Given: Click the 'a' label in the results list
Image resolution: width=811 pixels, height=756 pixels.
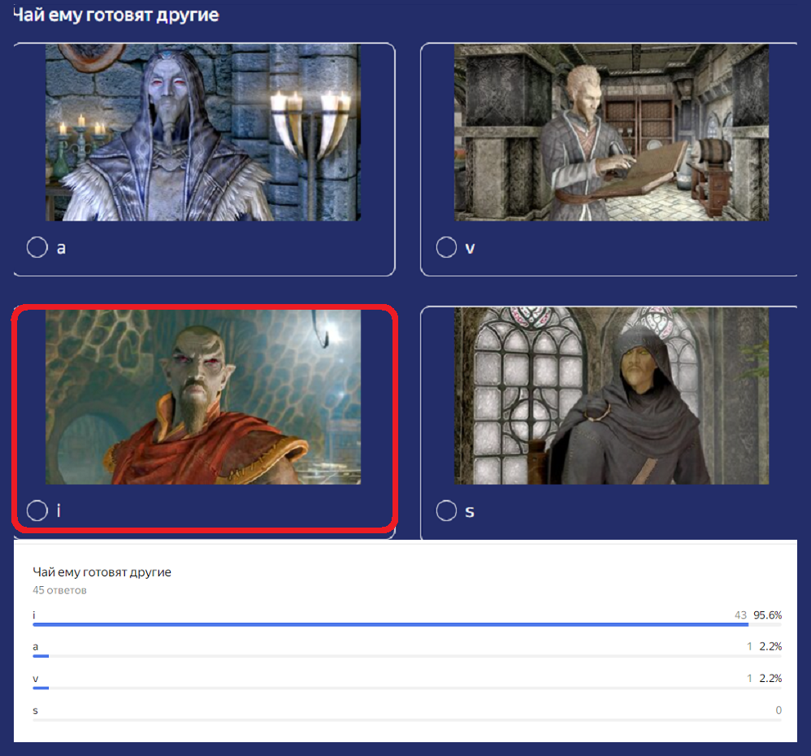Looking at the screenshot, I should tap(35, 647).
